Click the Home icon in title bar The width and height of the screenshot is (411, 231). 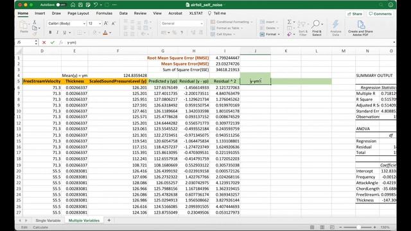(73, 4)
